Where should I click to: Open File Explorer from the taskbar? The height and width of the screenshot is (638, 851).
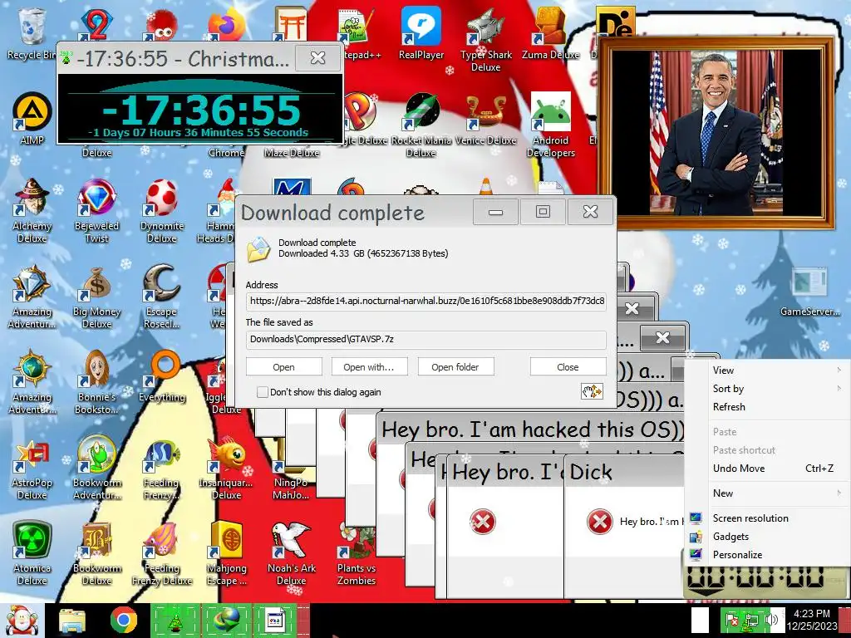click(x=72, y=621)
